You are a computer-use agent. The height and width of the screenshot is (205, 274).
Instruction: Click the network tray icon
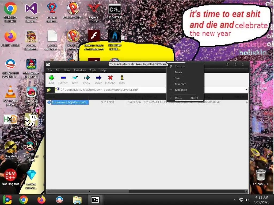(x=241, y=200)
